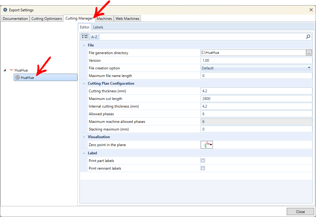Click the property search field

pyautogui.click(x=202, y=37)
